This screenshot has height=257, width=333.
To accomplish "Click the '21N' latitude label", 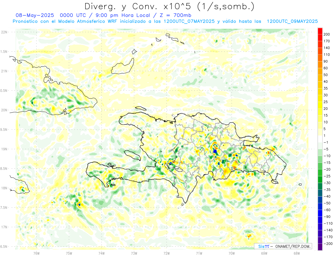I will pyautogui.click(x=4, y=71).
